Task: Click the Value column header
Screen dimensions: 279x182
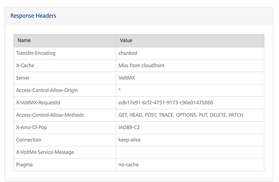Action: pos(126,40)
